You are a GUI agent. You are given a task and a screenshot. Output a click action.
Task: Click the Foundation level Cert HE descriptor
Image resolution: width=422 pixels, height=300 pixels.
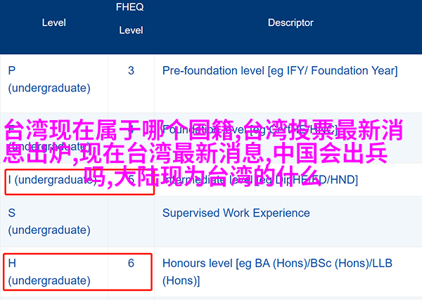pos(250,130)
